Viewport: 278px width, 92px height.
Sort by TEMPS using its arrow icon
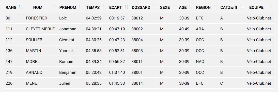(104, 7)
